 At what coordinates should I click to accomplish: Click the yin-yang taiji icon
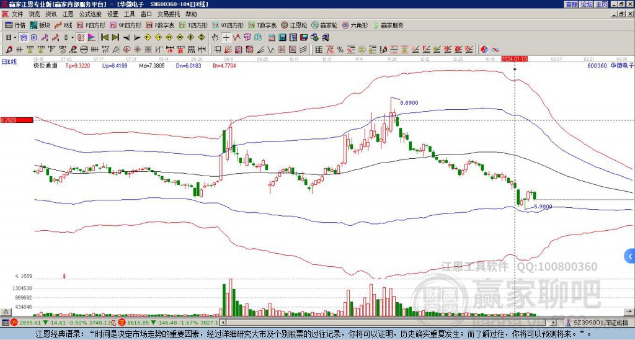coord(484,50)
